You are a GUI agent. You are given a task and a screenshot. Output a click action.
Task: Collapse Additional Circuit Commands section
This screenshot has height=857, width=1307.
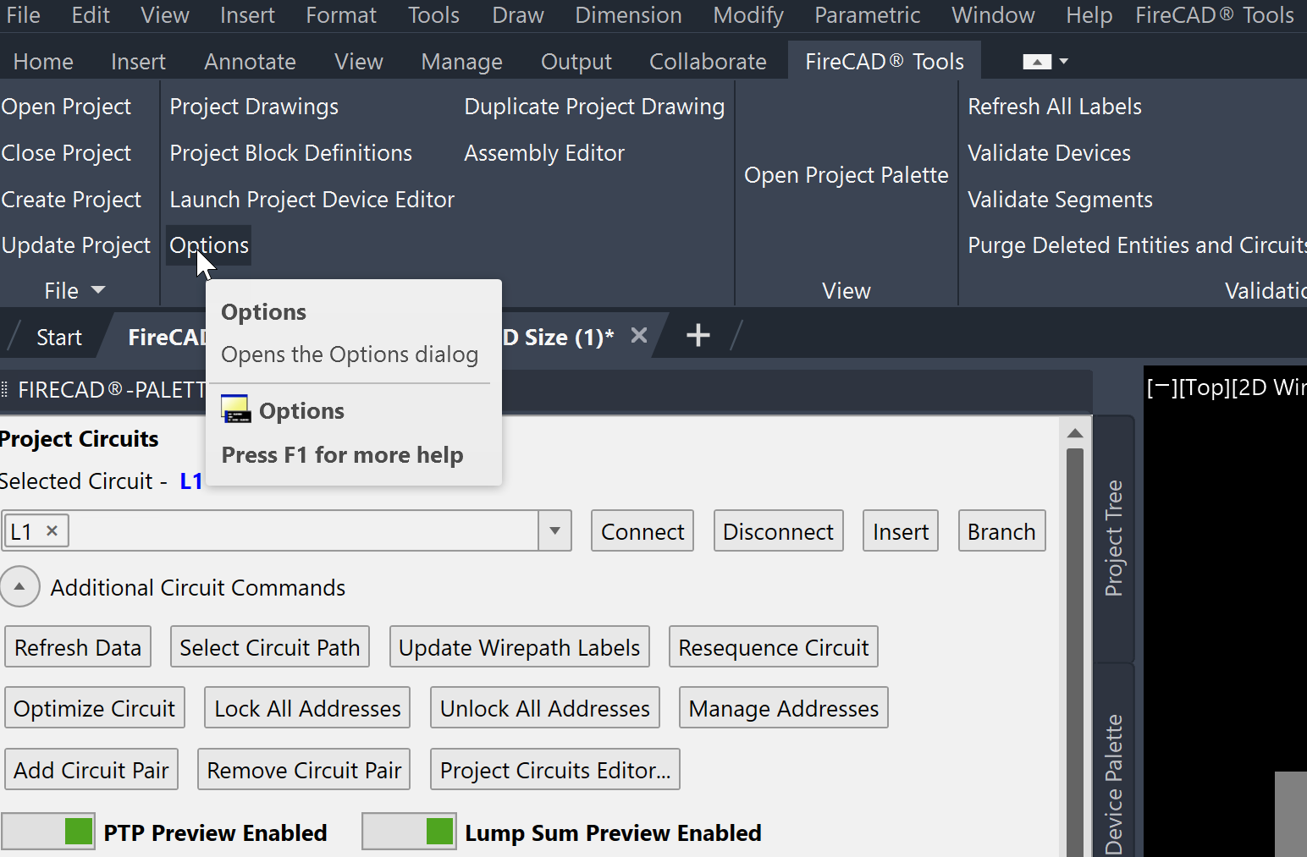tap(19, 586)
